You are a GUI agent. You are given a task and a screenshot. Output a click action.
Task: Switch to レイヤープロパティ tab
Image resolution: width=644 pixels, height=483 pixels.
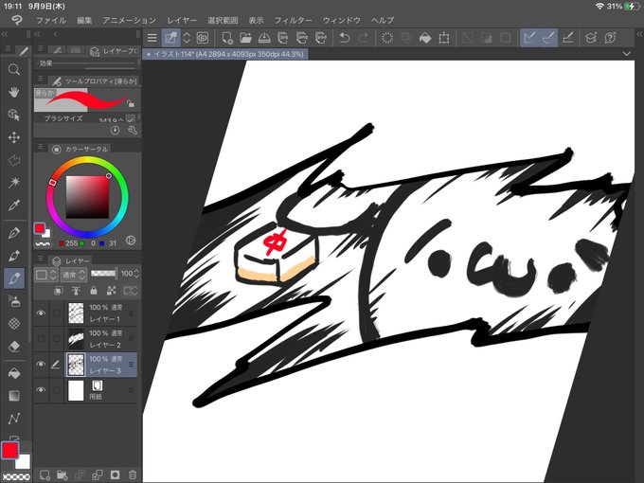coord(114,51)
